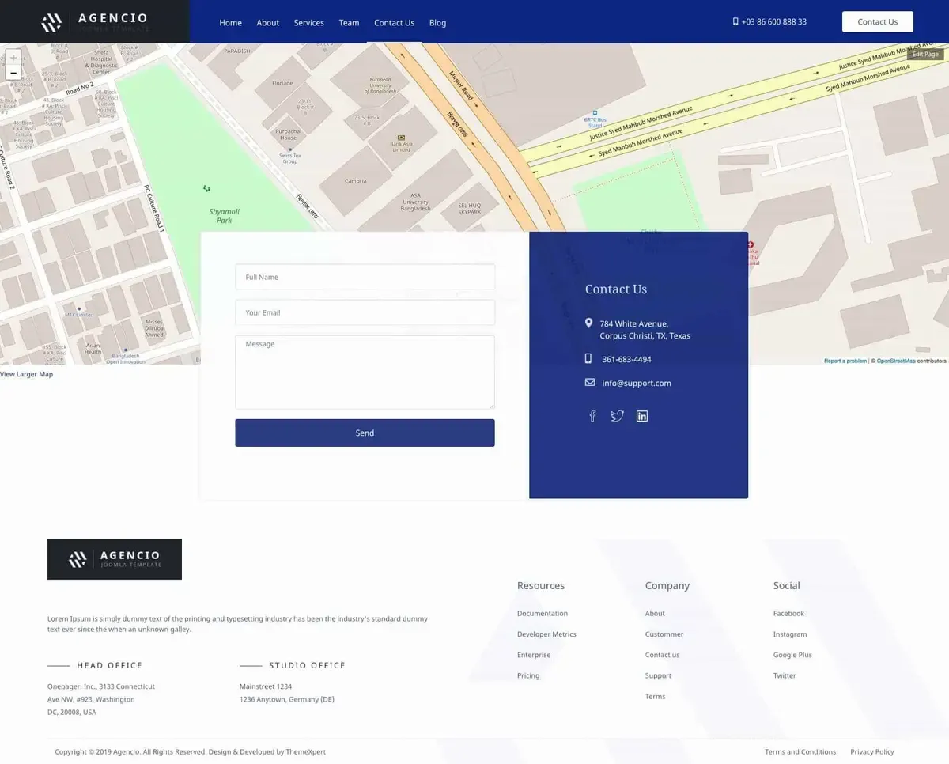Click the Edit Page button over map

coord(925,55)
